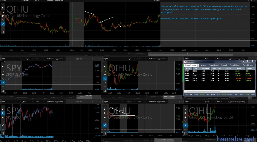
Task: Select the arrow tool in the QIHU 5 минут chart
Action: (105, 83)
